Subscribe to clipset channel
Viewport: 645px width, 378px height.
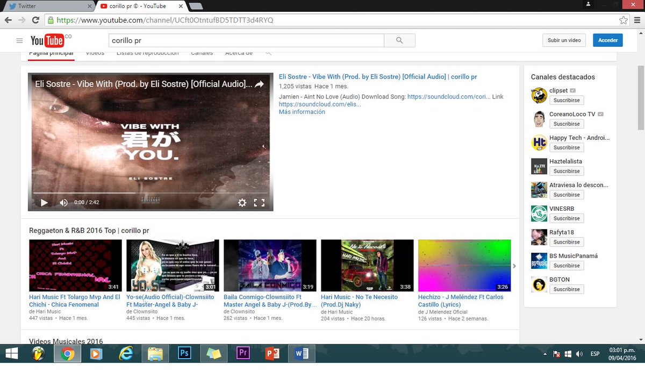pos(567,101)
